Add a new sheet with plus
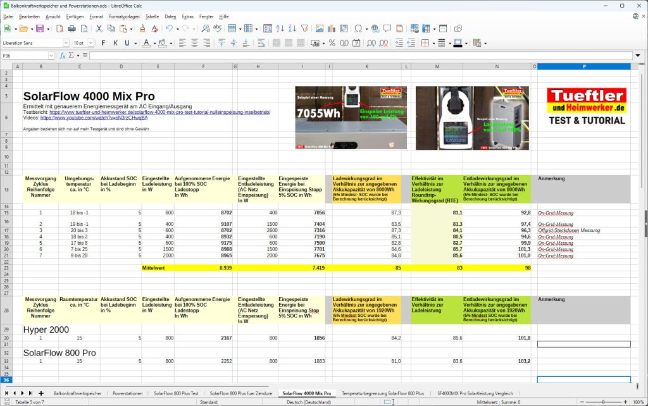This screenshot has width=648, height=406. point(41,393)
